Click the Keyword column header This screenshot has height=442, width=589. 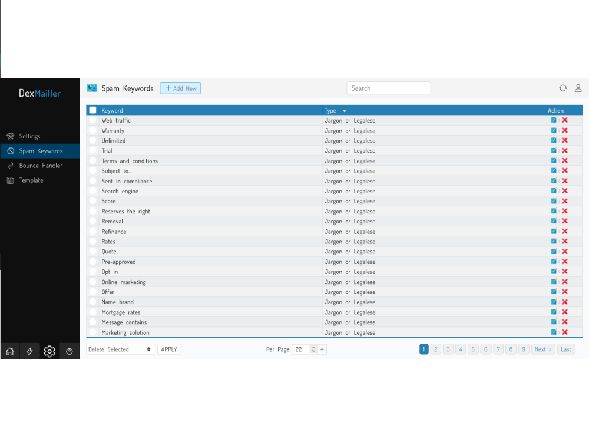click(112, 110)
